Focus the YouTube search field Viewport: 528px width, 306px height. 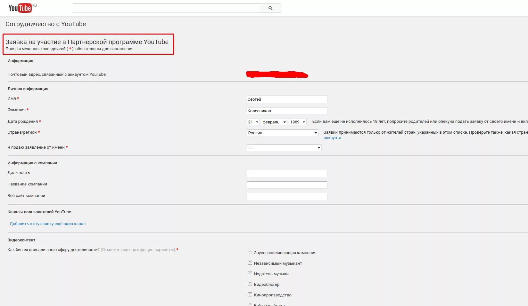coord(166,8)
